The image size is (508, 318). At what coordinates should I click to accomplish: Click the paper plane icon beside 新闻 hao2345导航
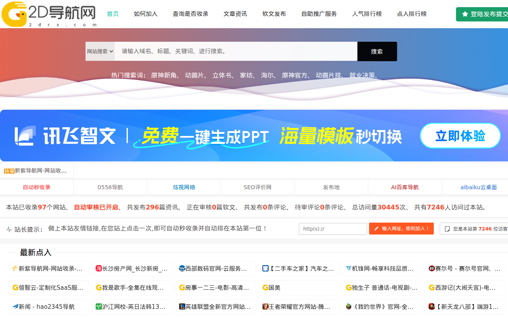pyautogui.click(x=15, y=306)
